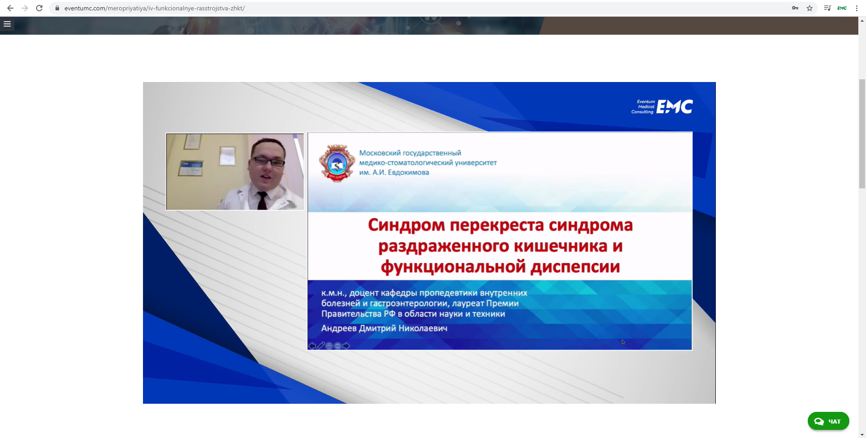Click the slide's previous arrow control

(312, 346)
